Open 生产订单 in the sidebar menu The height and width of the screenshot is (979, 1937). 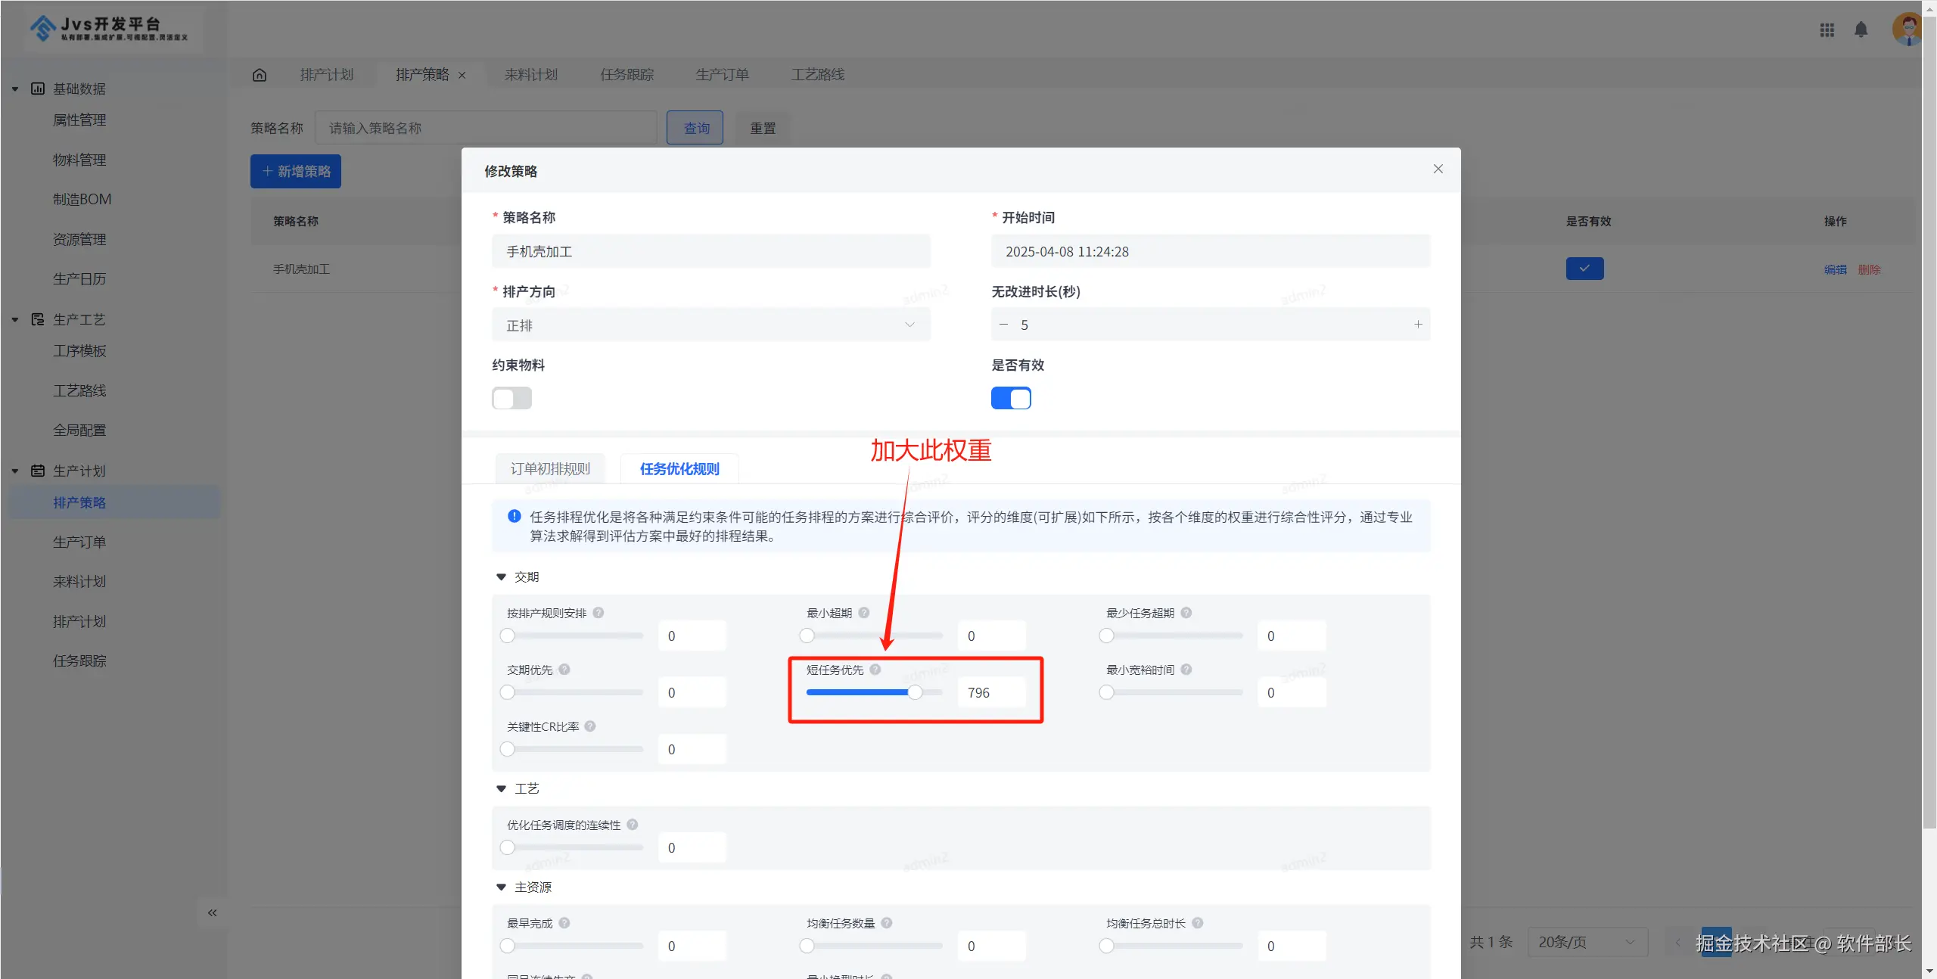pos(79,542)
